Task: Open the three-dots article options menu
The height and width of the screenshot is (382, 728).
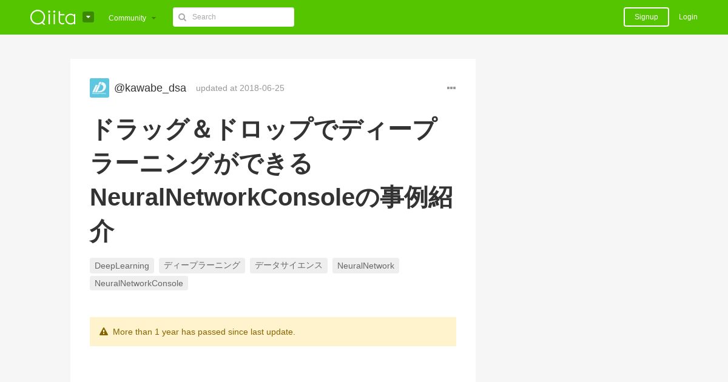Action: point(451,88)
